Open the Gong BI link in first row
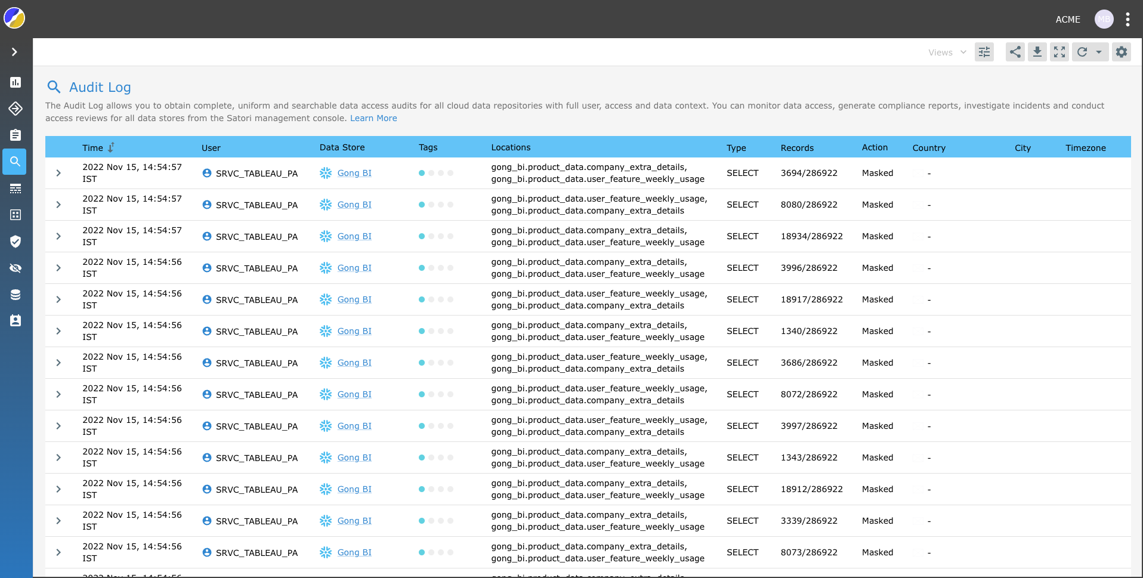This screenshot has width=1143, height=578. tap(354, 173)
